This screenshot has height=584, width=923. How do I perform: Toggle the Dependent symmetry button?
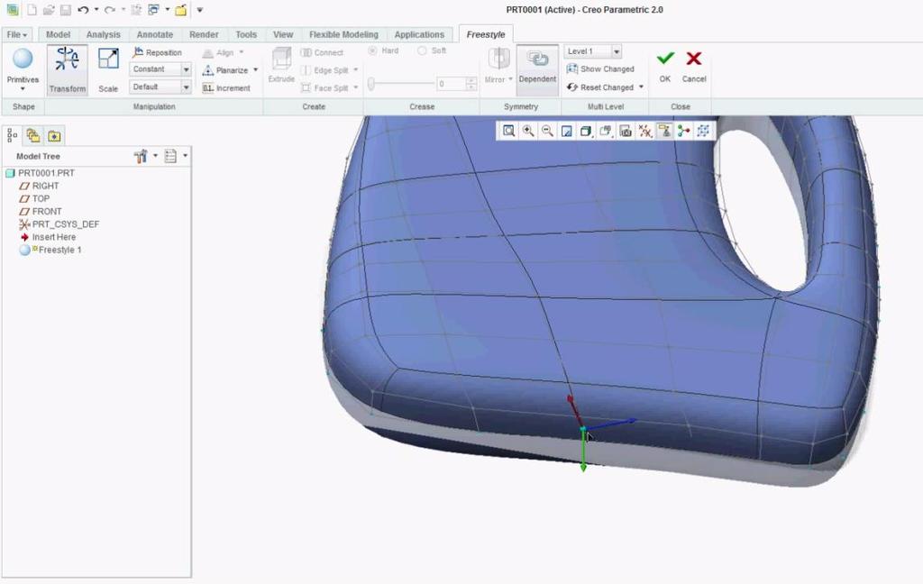point(537,69)
